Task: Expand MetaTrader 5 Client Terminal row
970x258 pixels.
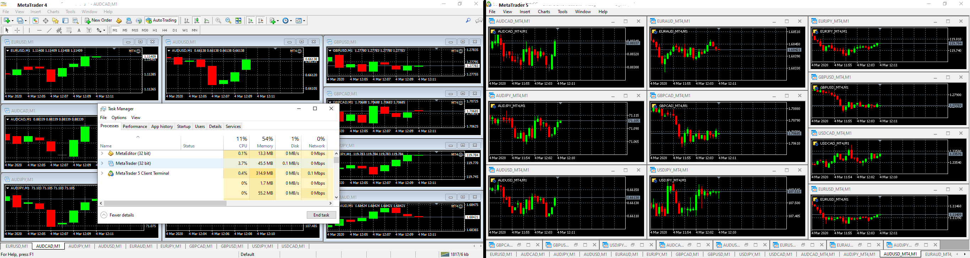Action: click(x=102, y=173)
